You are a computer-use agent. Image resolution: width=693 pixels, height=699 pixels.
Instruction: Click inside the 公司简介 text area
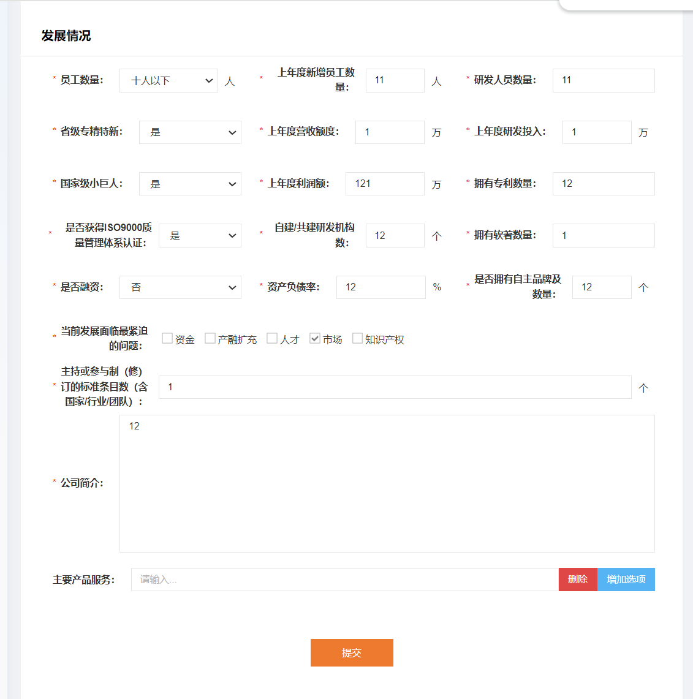pos(387,484)
